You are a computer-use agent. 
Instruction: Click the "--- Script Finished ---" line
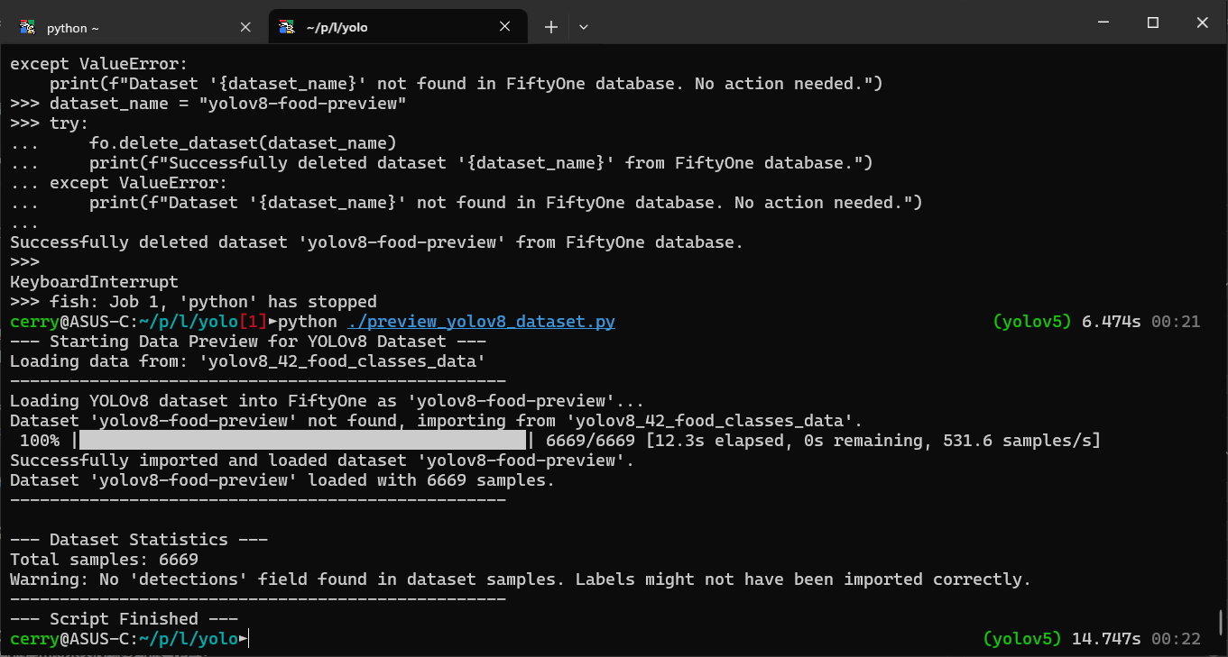pyautogui.click(x=124, y=619)
